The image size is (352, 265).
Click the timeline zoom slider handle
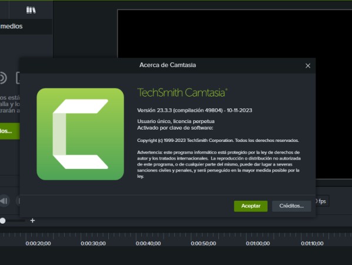3,221
